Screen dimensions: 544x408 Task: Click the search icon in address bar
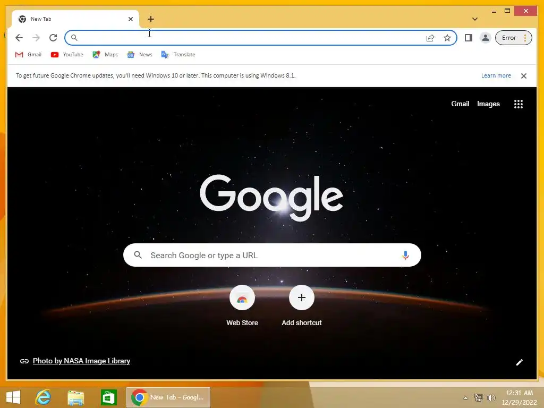[x=74, y=38]
